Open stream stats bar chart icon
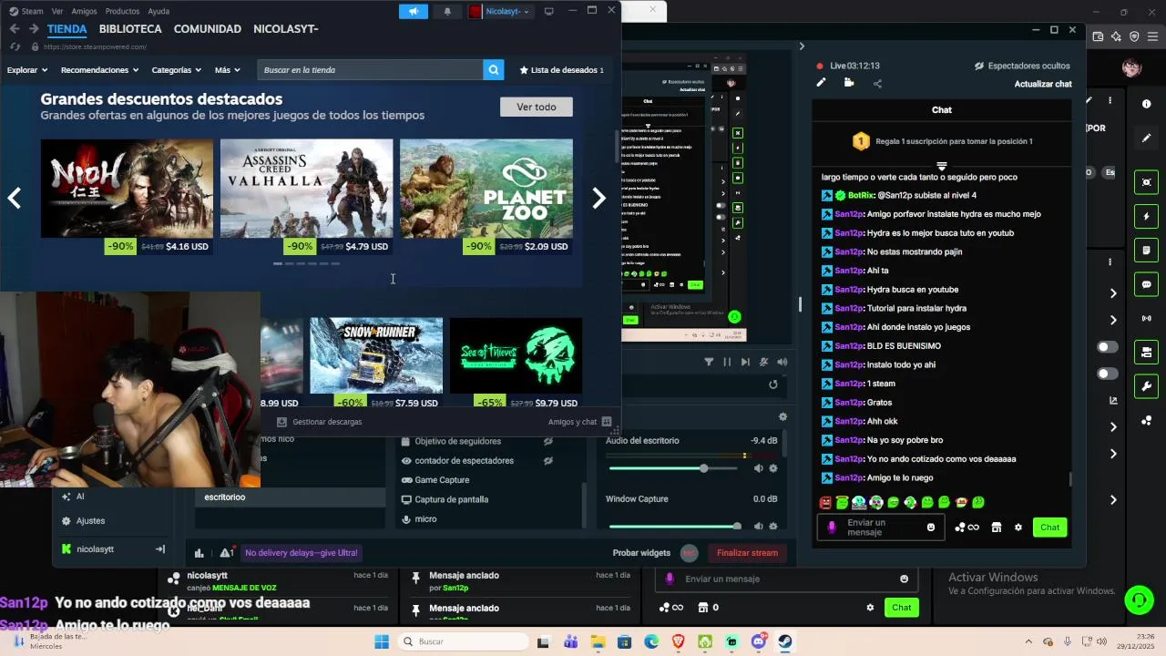Viewport: 1166px width, 656px height. pos(199,553)
